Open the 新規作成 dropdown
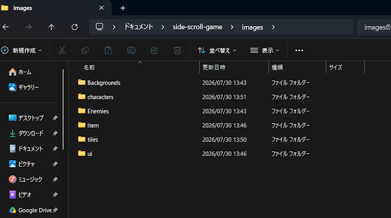Viewport: 391px width, 218px height. click(x=22, y=51)
